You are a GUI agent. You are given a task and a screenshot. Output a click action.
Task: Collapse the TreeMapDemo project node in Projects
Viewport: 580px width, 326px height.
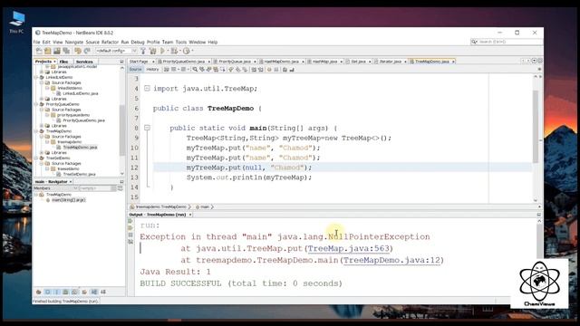[36, 131]
